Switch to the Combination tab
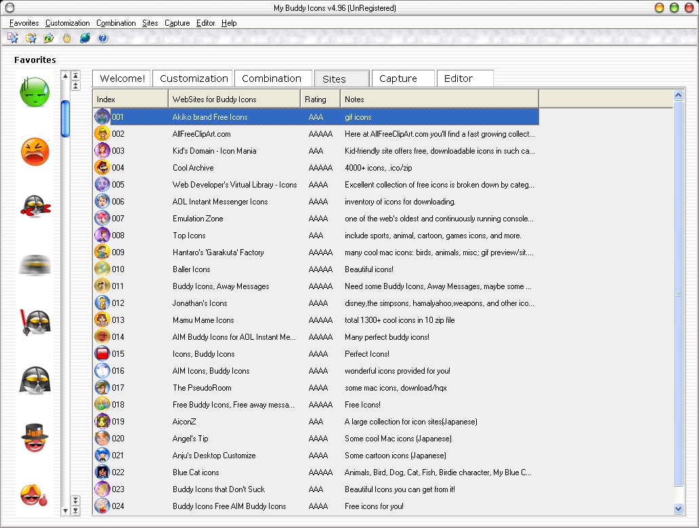The width and height of the screenshot is (699, 528). (x=273, y=79)
